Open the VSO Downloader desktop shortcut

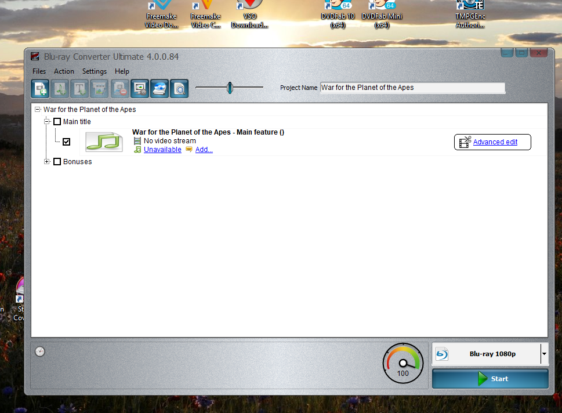click(249, 15)
